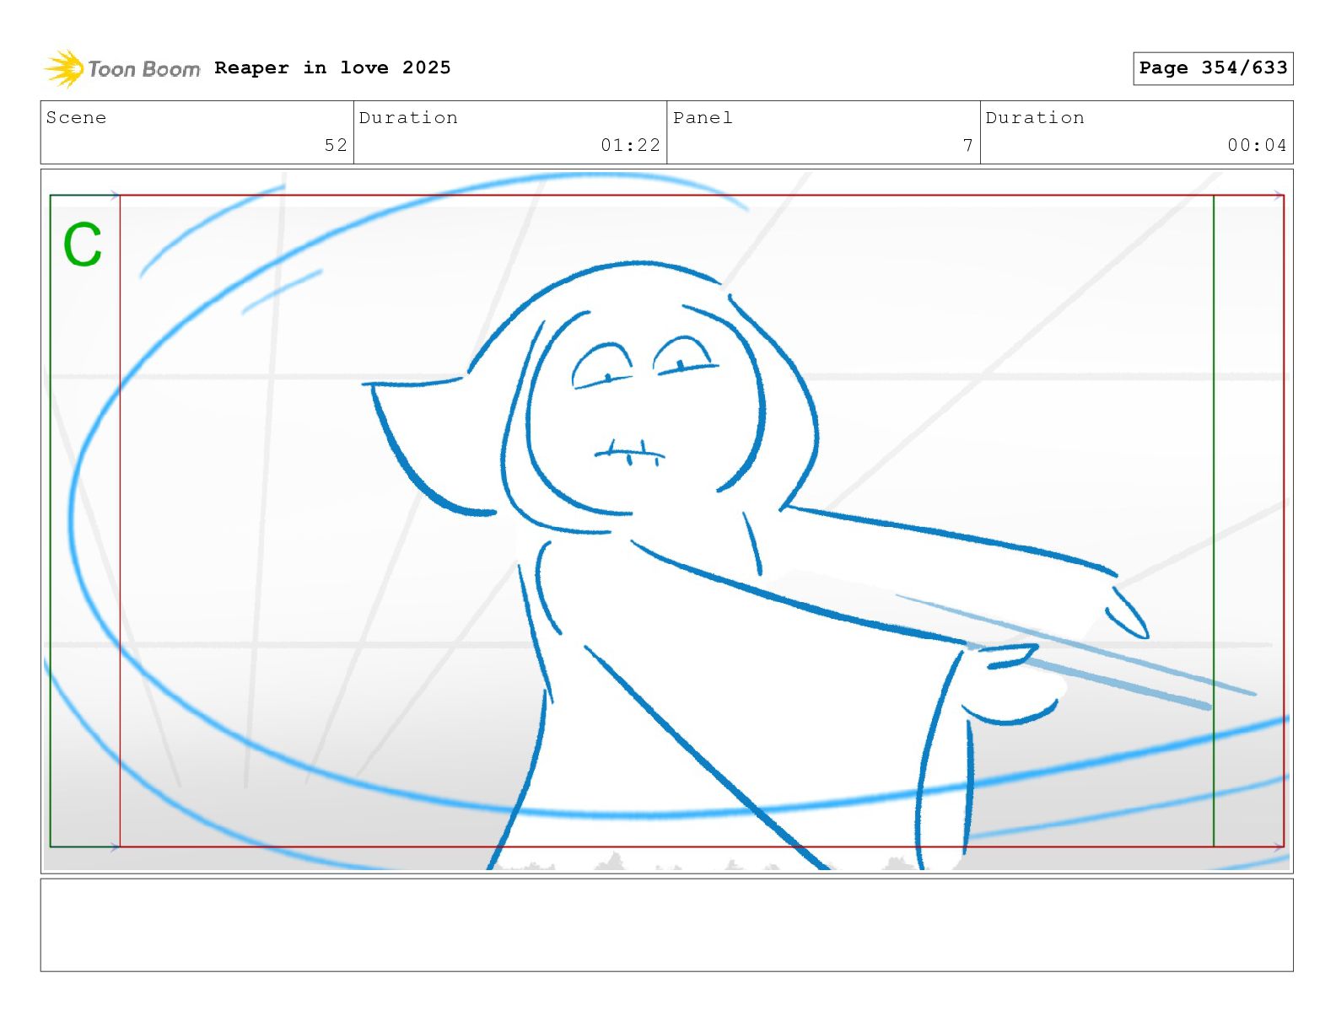Click the 'Page 354/633' indicator
The width and height of the screenshot is (1336, 1032).
pyautogui.click(x=1213, y=68)
